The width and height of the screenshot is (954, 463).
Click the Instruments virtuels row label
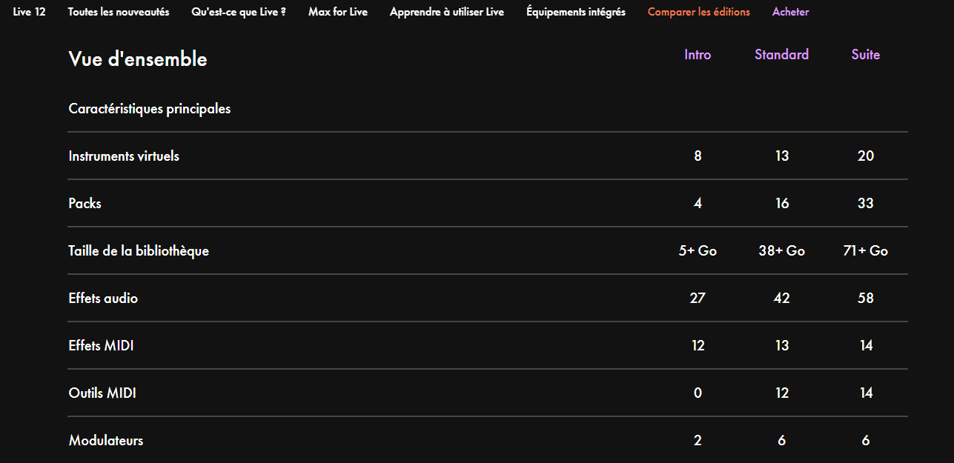pos(124,156)
